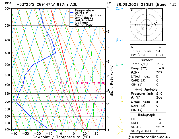Click the kt label in hodograph
The width and height of the screenshot is (179, 139).
[132, 10]
